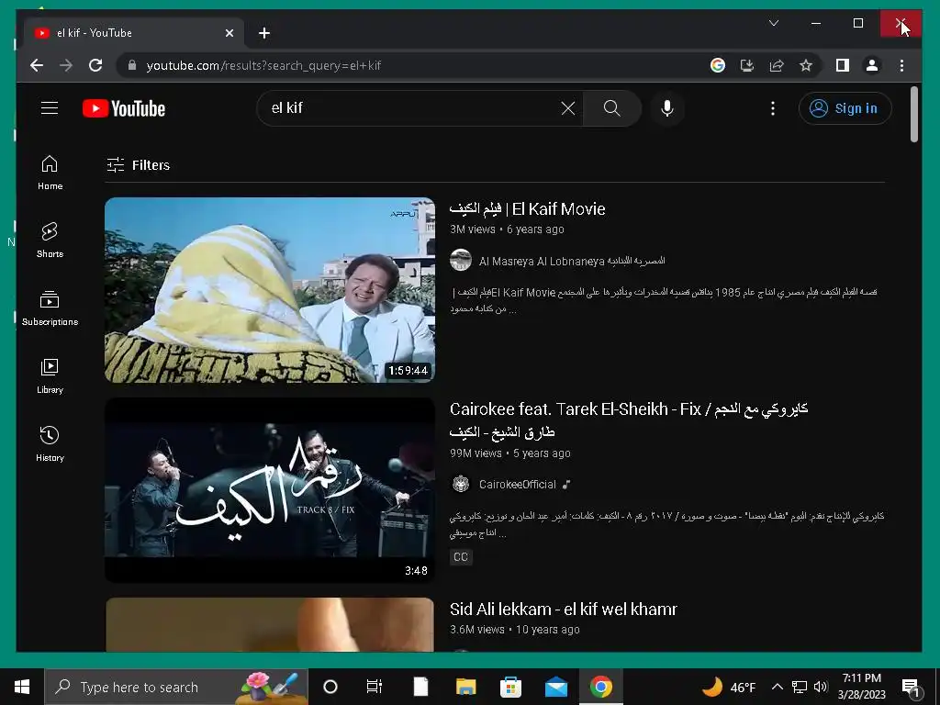940x705 pixels.
Task: Open File Explorer from the taskbar
Action: click(465, 687)
